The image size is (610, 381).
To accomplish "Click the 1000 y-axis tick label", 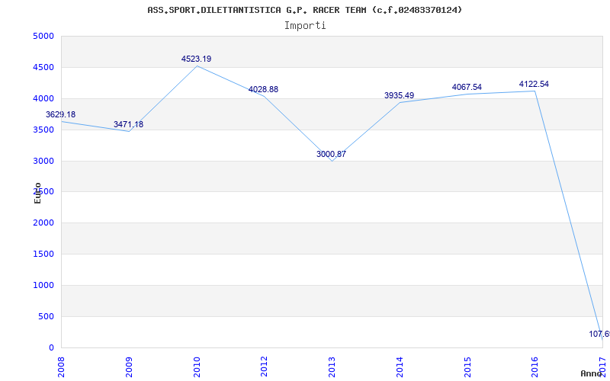I will tap(43, 285).
